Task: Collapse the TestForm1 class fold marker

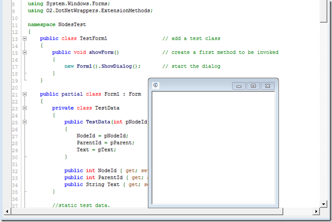Action: [25, 39]
